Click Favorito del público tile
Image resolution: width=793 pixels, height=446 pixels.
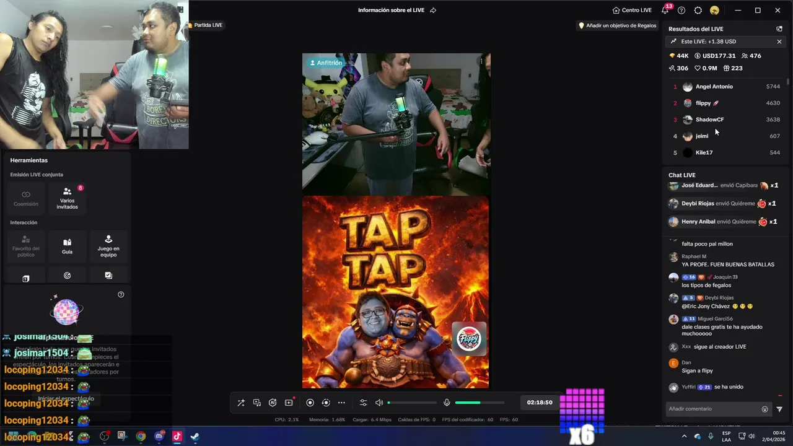click(x=26, y=246)
